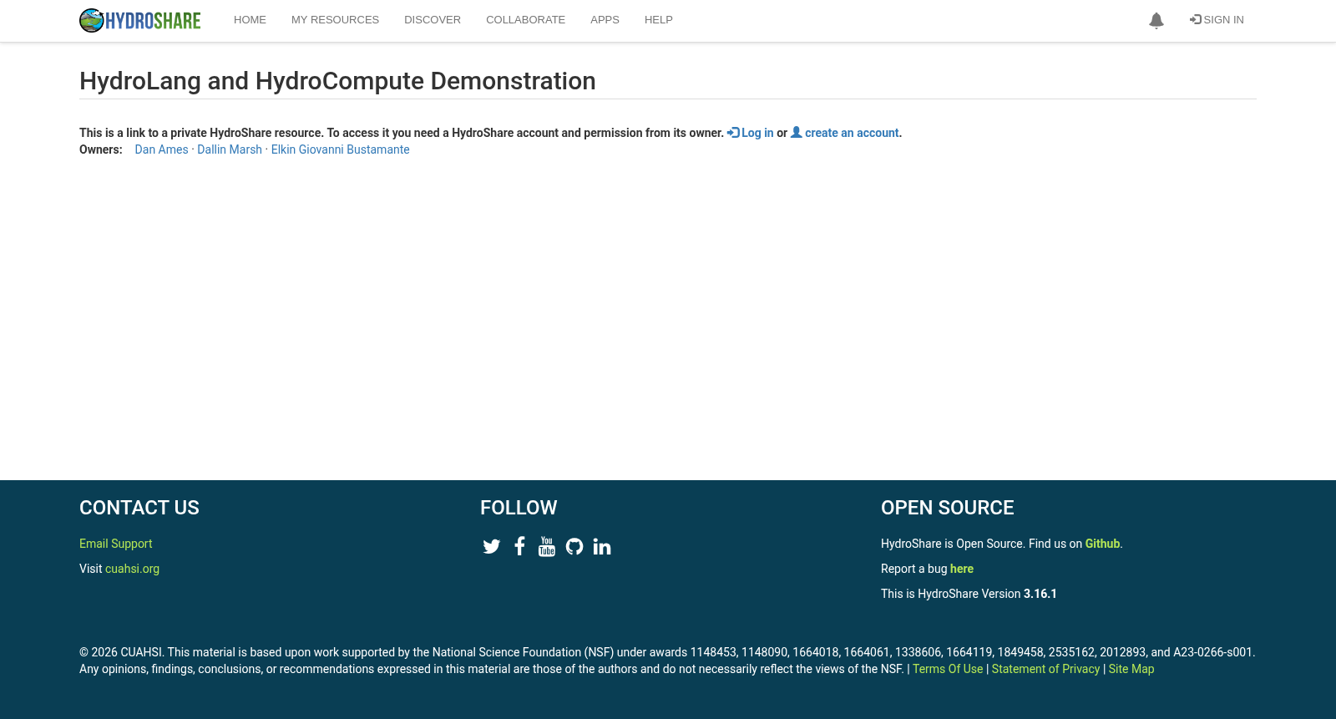Screen dimensions: 1336x719
Task: Click the CONTACT US heading
Action: point(139,508)
